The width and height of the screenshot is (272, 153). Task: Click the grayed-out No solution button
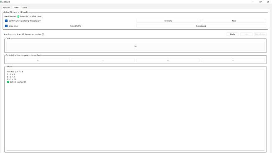tap(260, 34)
